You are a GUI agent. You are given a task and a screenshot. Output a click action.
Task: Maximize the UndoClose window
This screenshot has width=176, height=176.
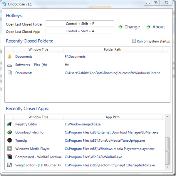155,3
